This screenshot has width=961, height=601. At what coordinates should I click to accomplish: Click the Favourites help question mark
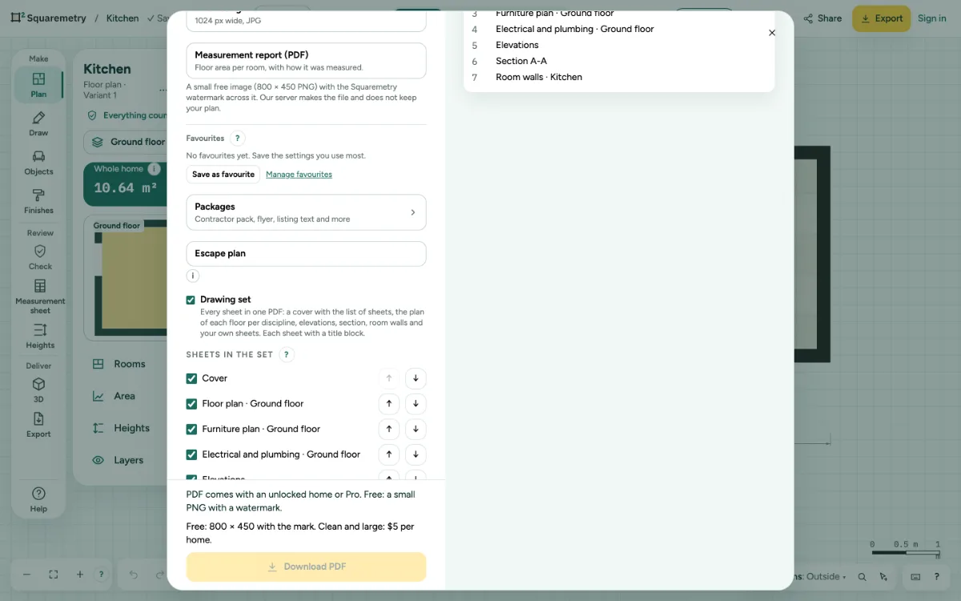click(x=237, y=139)
